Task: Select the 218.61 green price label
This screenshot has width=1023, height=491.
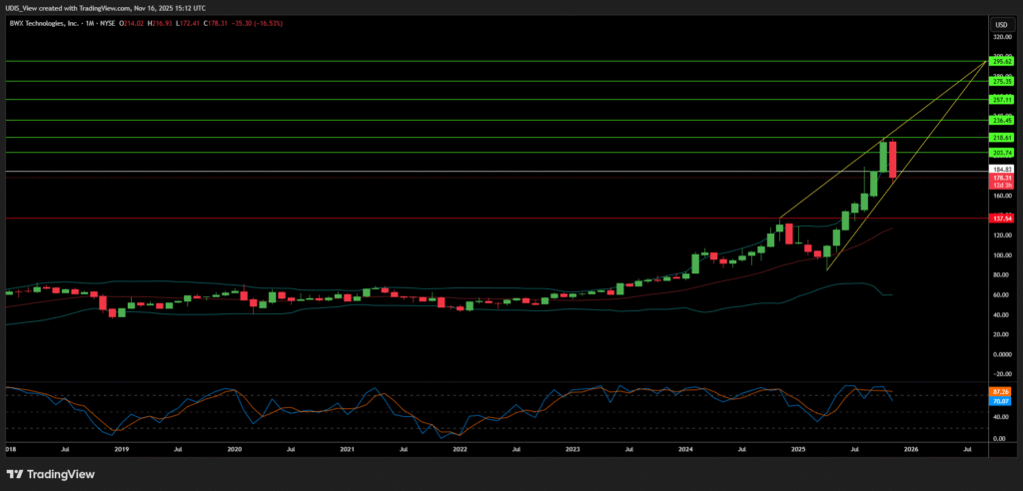Action: point(1002,138)
